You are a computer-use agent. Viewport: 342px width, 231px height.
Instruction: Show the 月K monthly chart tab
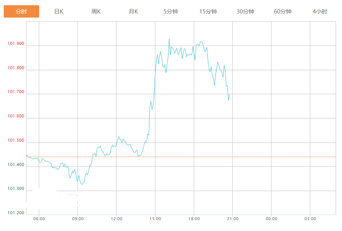click(133, 12)
